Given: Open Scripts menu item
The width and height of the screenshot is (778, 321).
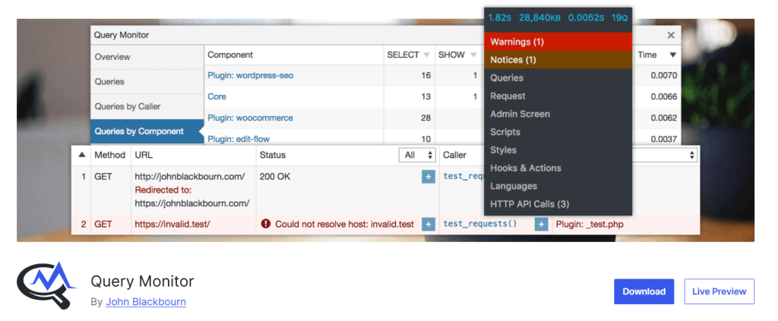Looking at the screenshot, I should 558,132.
